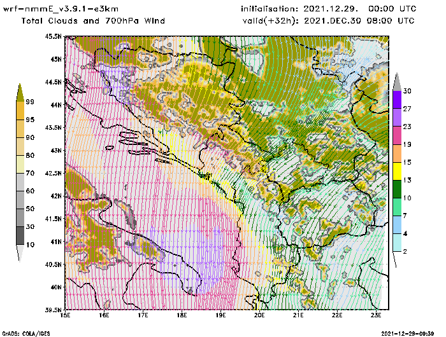446x337 pixels.
Task: Click the orange 15–19 wind legend swatch
Action: [397, 153]
